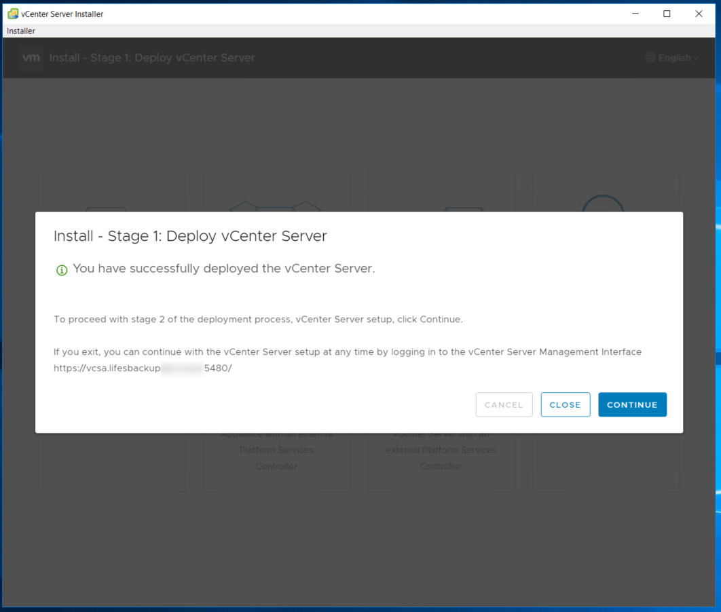721x612 pixels.
Task: Select the dimmed card mentioning vCenter Server with external Platform Services
Action: (x=441, y=458)
